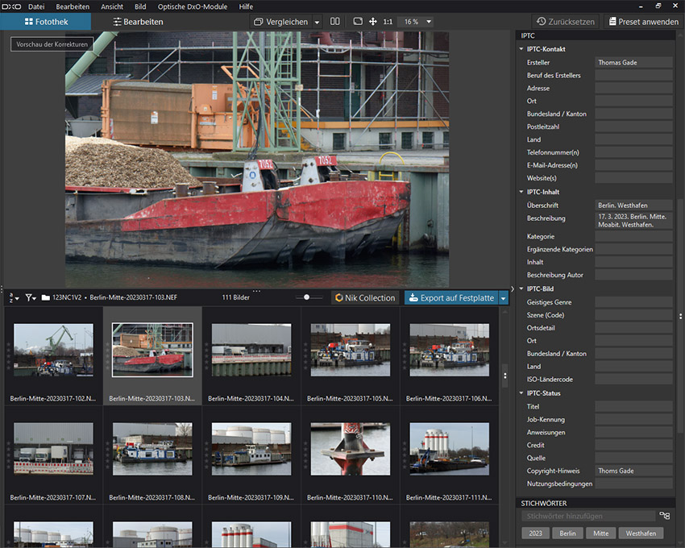
Task: Click the Vergleichen button
Action: pyautogui.click(x=281, y=22)
